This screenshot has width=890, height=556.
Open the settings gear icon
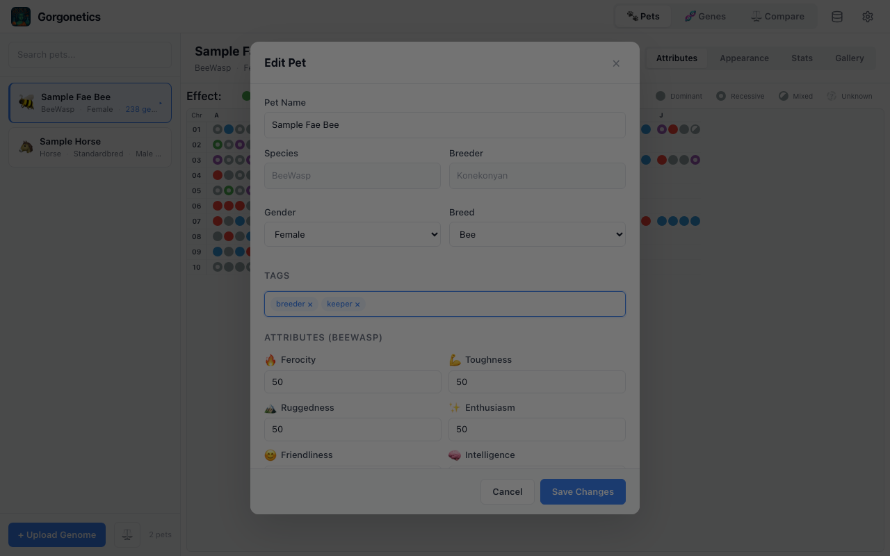click(x=867, y=16)
